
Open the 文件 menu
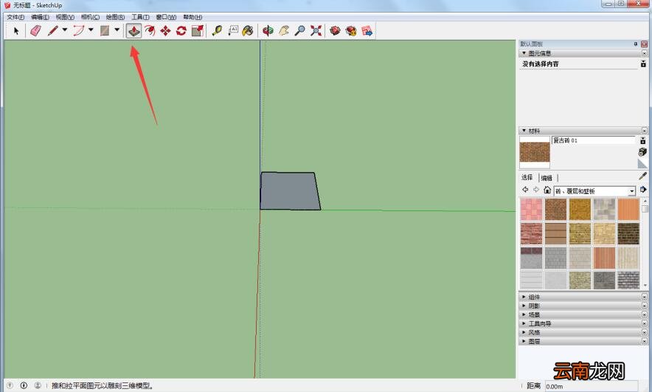point(15,17)
